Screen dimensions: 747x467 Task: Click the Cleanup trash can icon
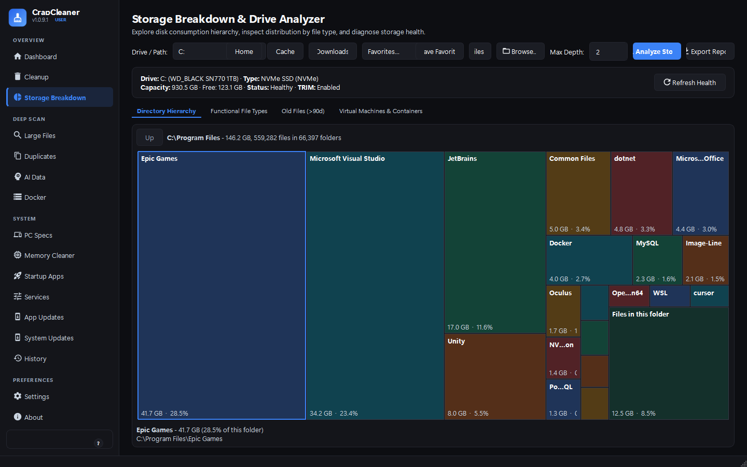tap(18, 77)
